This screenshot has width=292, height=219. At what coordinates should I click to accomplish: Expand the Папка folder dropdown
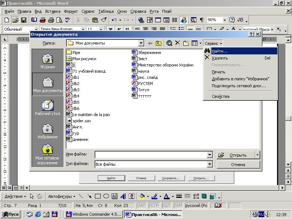[x=141, y=43]
